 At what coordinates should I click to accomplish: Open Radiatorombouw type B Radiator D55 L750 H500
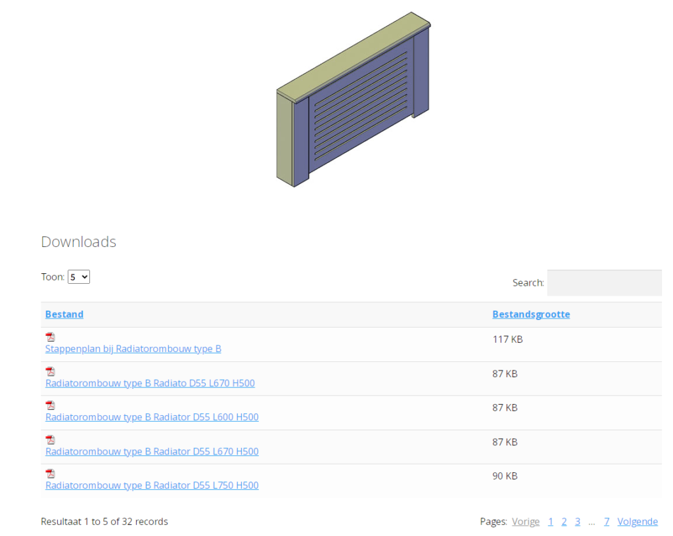tap(152, 485)
